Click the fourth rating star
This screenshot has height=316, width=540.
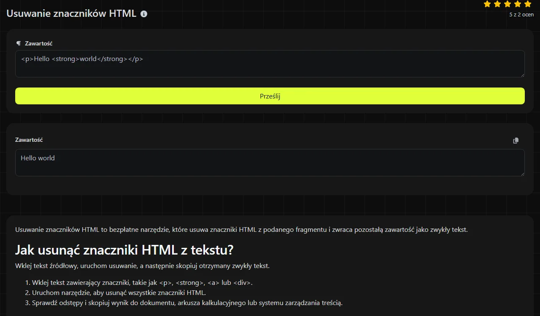(518, 4)
